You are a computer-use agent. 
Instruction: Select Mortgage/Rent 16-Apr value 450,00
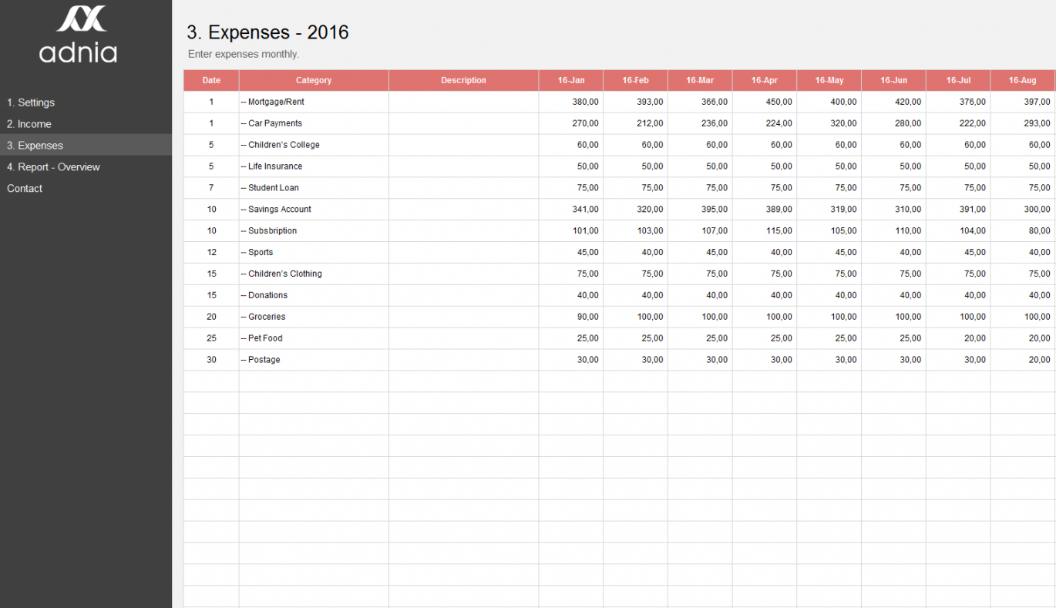pos(764,102)
